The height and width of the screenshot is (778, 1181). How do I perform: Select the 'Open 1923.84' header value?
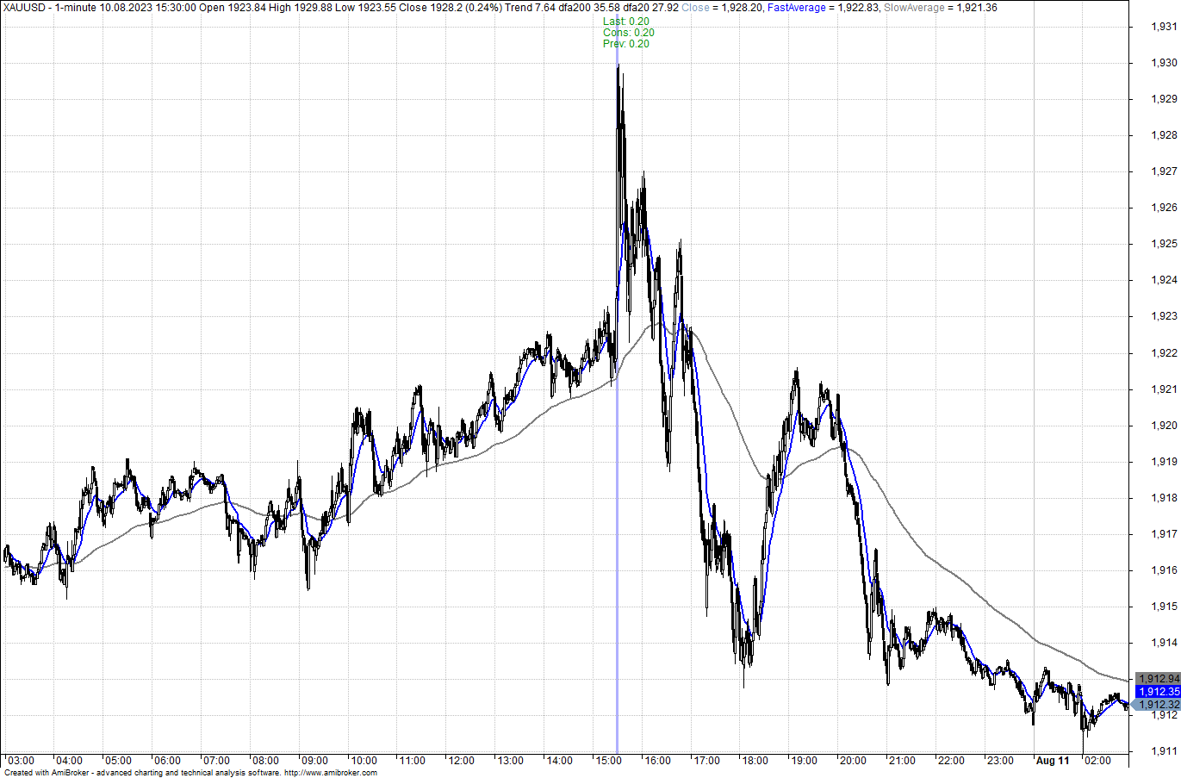[233, 8]
